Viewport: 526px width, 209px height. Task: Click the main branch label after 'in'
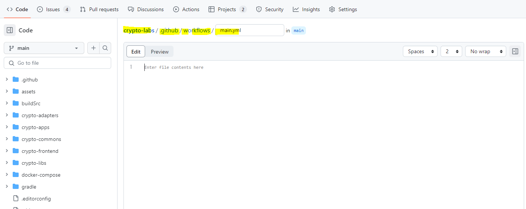298,30
